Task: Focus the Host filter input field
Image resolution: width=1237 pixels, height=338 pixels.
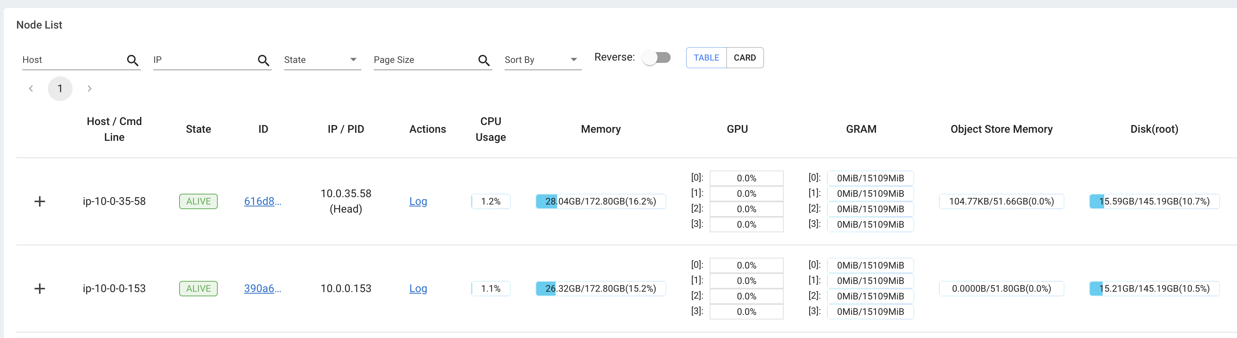Action: (x=72, y=60)
